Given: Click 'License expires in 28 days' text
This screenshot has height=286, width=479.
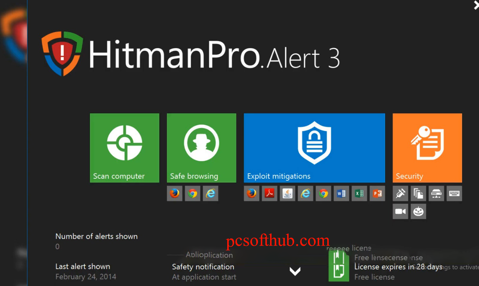Looking at the screenshot, I should 398,267.
